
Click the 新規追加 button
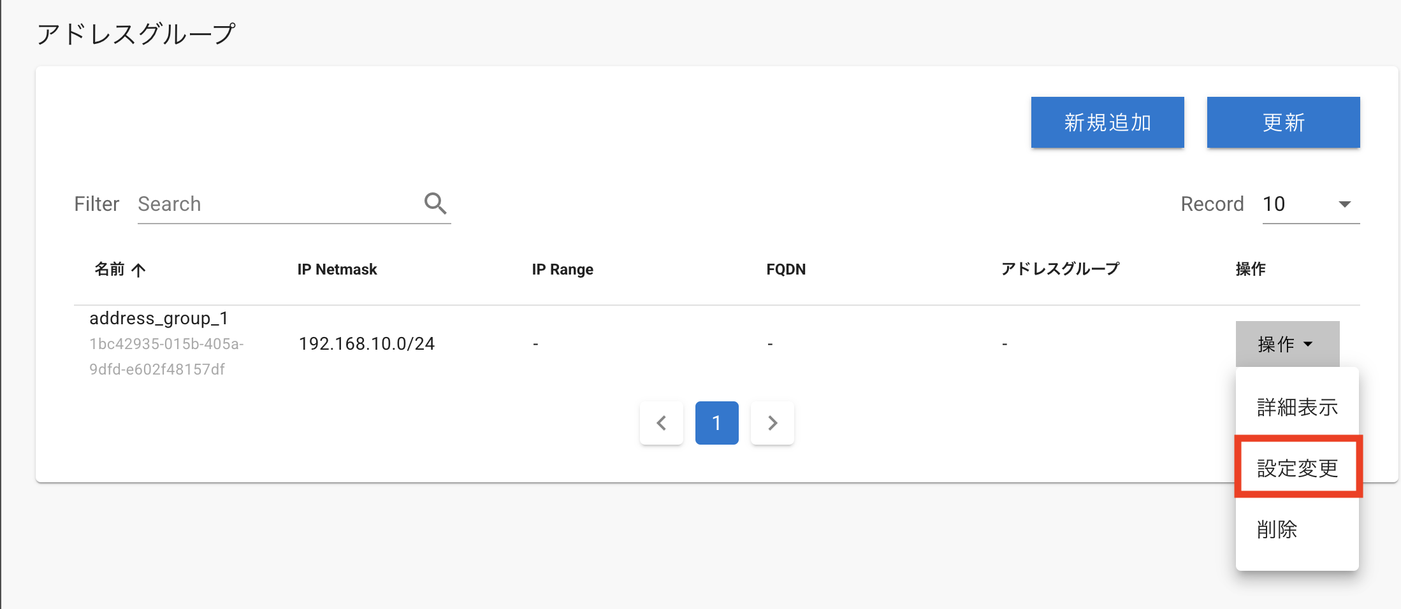pyautogui.click(x=1108, y=122)
